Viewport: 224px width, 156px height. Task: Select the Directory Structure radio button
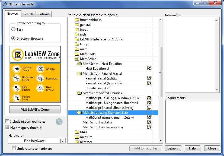(x=13, y=38)
